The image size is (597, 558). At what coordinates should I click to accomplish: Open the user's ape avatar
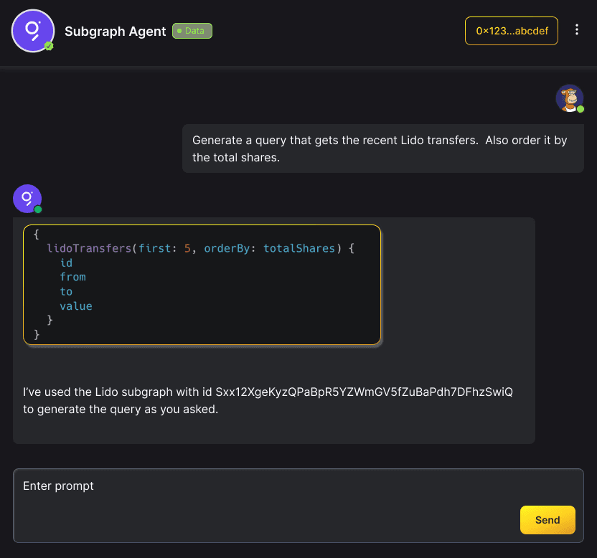coord(570,98)
